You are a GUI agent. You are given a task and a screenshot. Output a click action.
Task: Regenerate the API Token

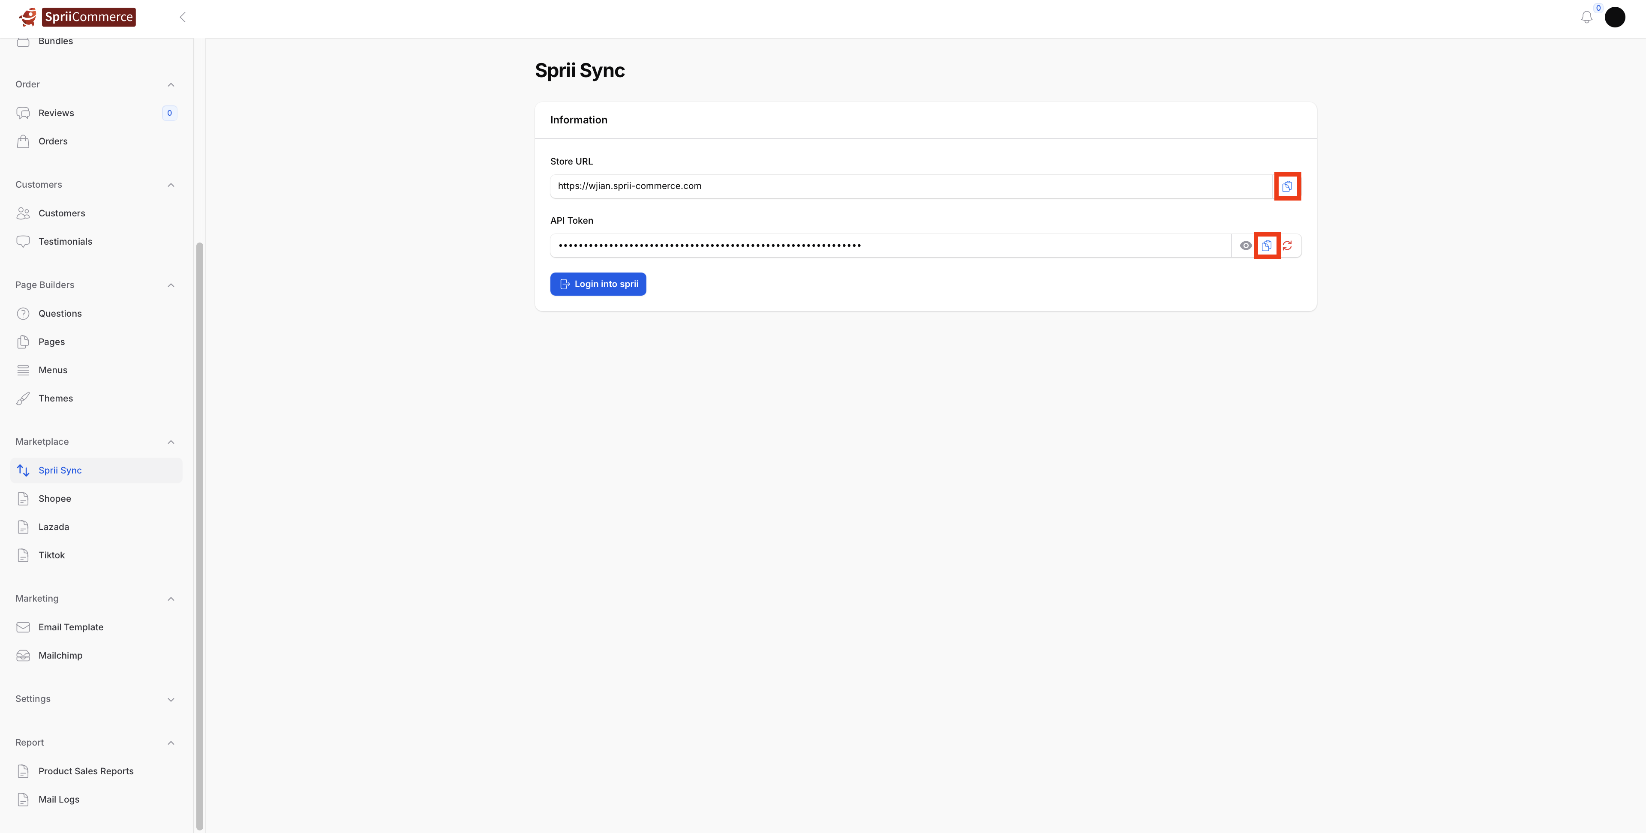coord(1288,245)
